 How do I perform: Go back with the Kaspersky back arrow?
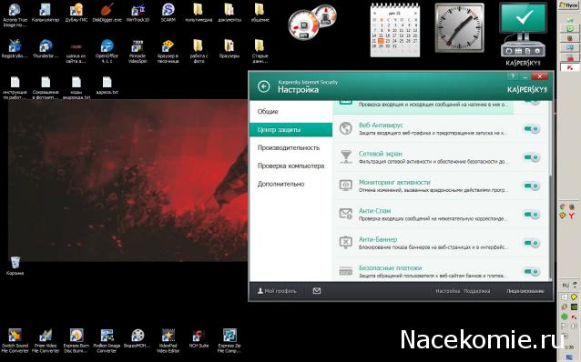(x=264, y=86)
